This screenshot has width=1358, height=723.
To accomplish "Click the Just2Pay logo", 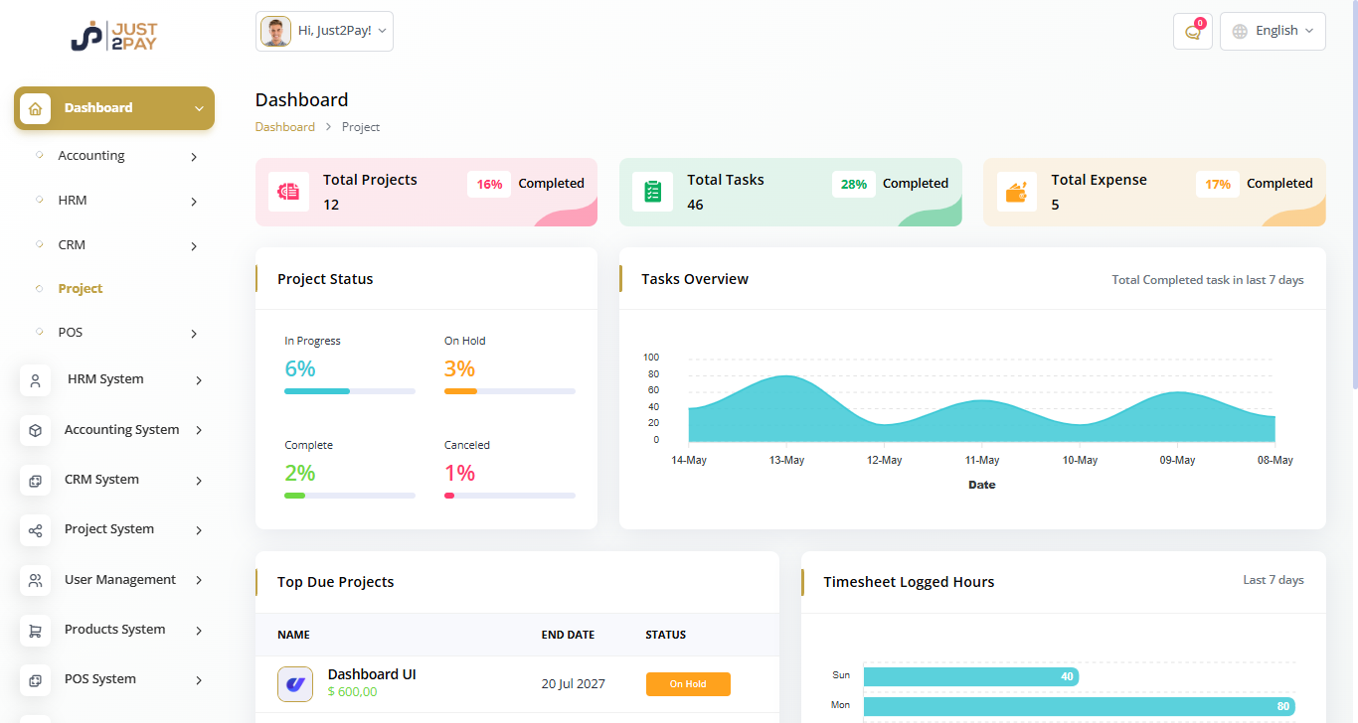I will tap(114, 35).
